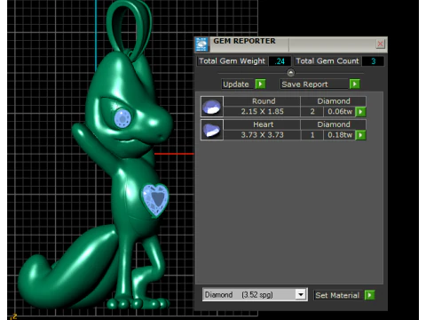The width and height of the screenshot is (426, 320).
Task: Click the Update green arrow button
Action: point(260,84)
